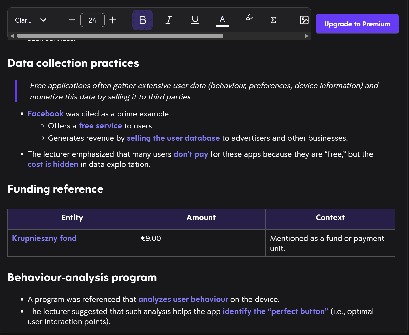Open the text color picker

pyautogui.click(x=222, y=20)
